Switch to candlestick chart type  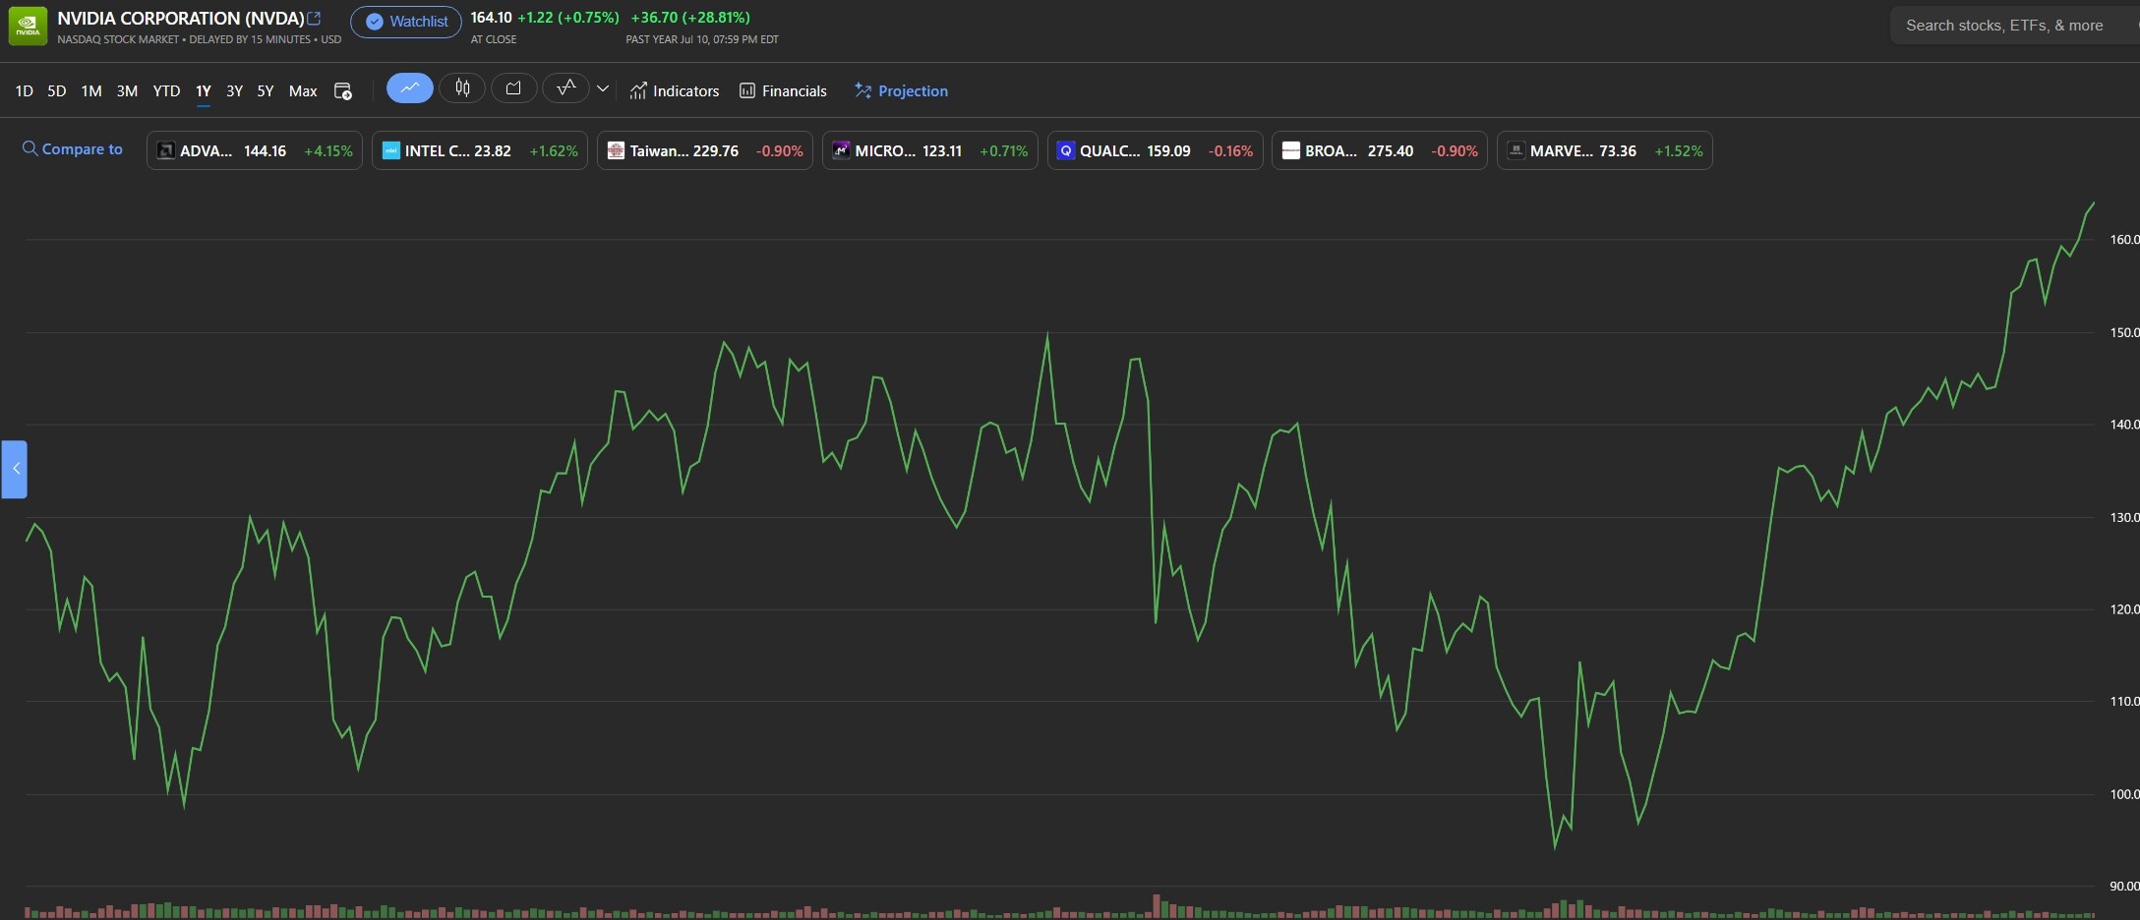click(462, 88)
